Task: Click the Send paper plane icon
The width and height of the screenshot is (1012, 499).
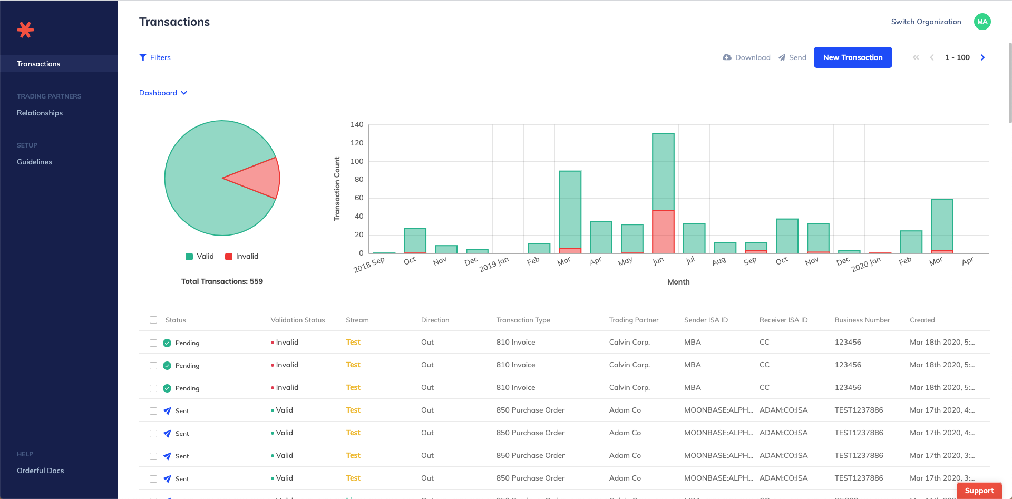Action: click(782, 57)
